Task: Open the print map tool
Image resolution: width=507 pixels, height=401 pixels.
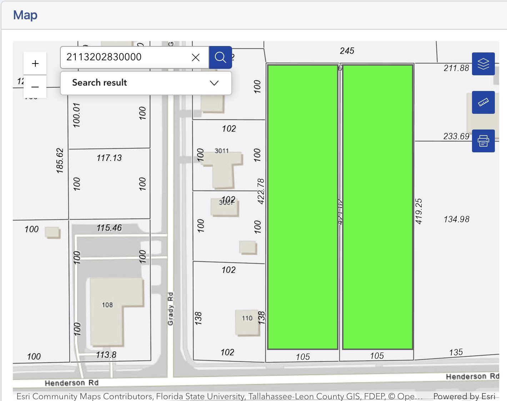Action: [483, 141]
